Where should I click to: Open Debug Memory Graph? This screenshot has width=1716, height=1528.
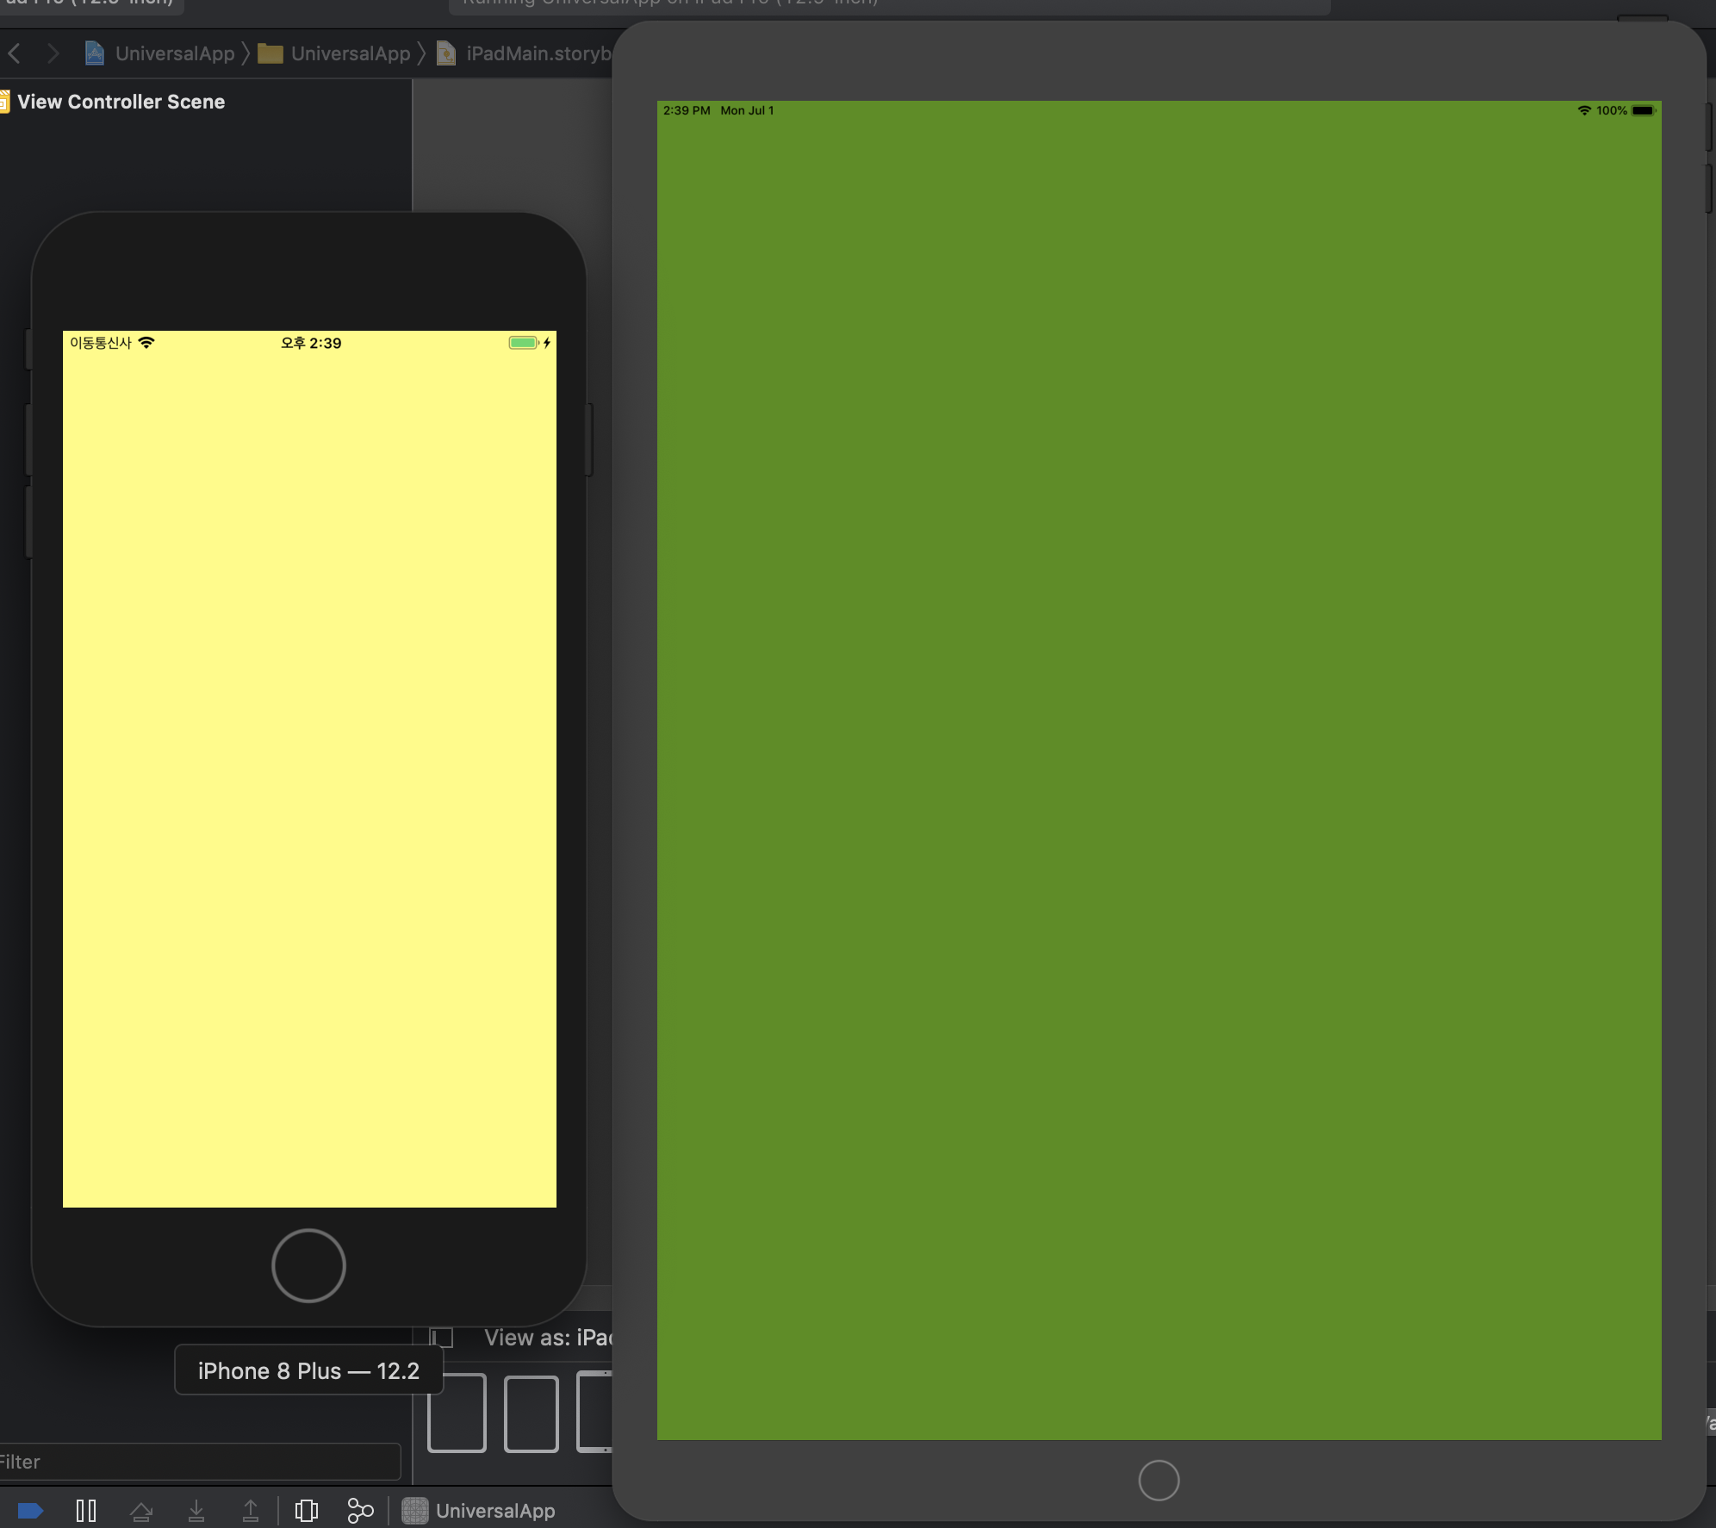pyautogui.click(x=360, y=1511)
